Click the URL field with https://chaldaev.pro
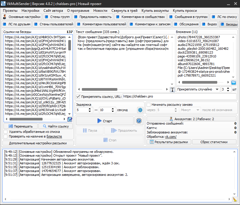Viewport: 240px width, 205px height. pyautogui.click(x=179, y=96)
